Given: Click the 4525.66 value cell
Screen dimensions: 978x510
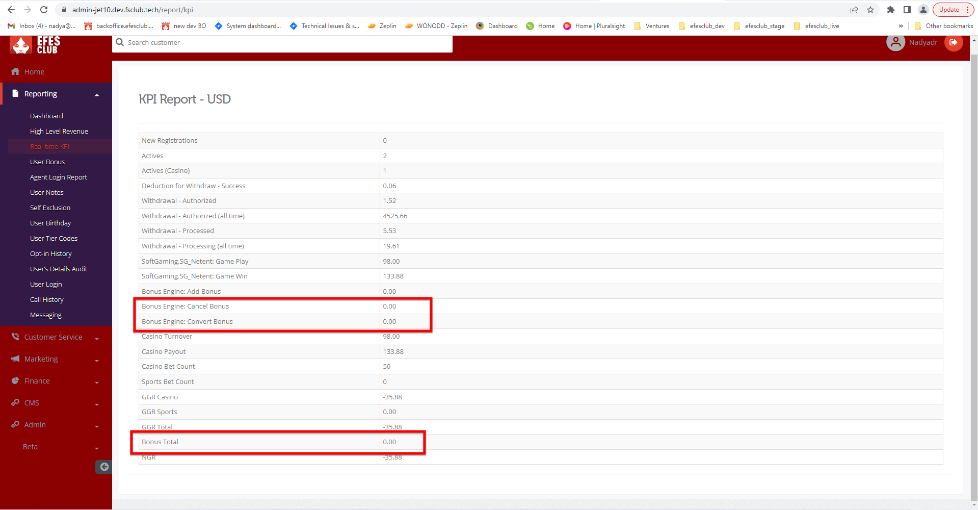Looking at the screenshot, I should (x=395, y=216).
